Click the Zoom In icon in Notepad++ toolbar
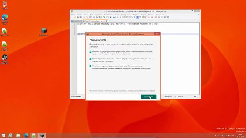The image size is (246, 138). tap(118, 17)
